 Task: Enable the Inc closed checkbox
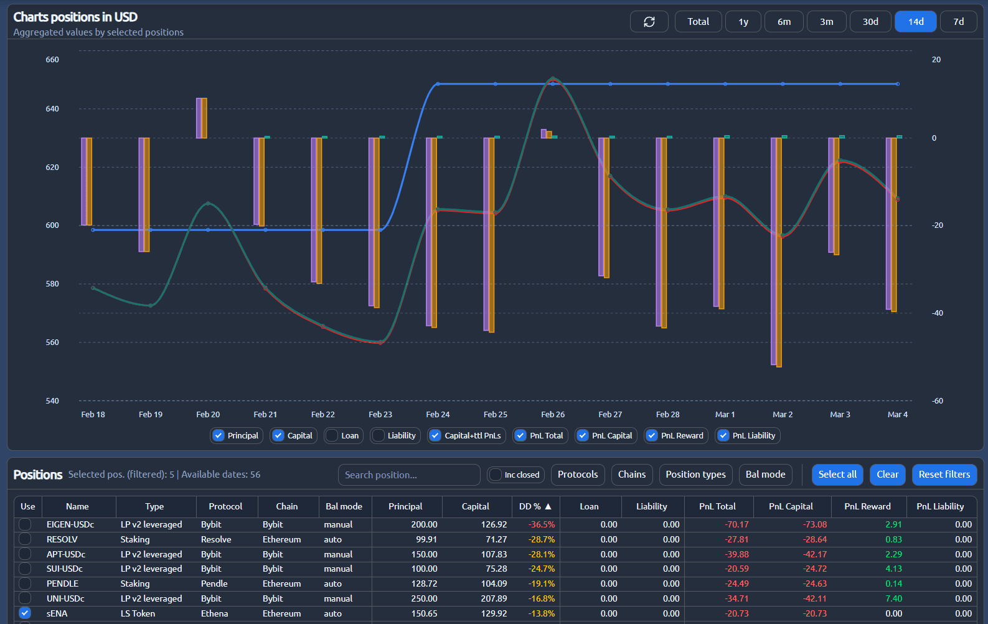click(496, 475)
